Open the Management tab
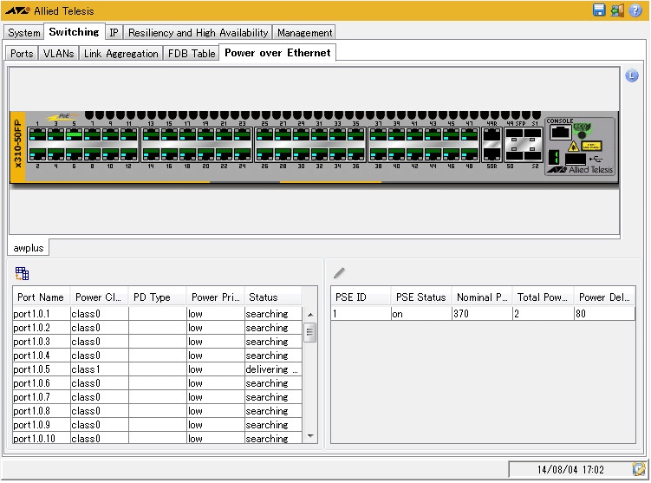The image size is (651, 483). pos(304,33)
